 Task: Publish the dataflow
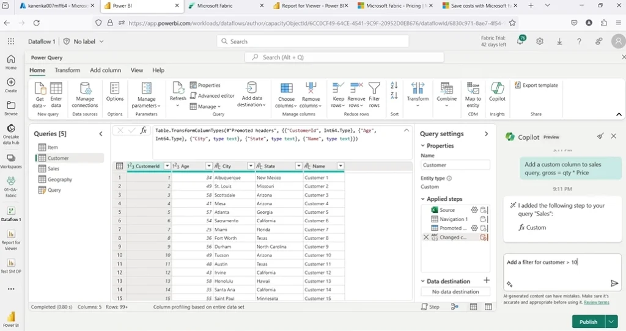coord(589,321)
